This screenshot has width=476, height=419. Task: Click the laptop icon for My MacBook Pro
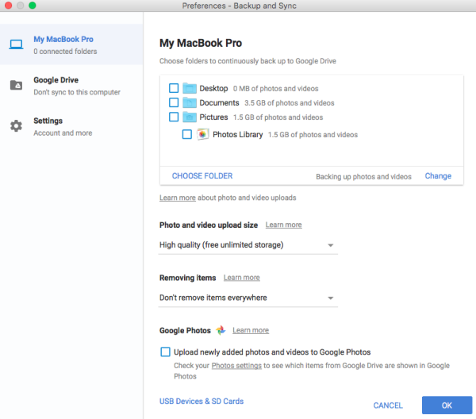click(16, 44)
